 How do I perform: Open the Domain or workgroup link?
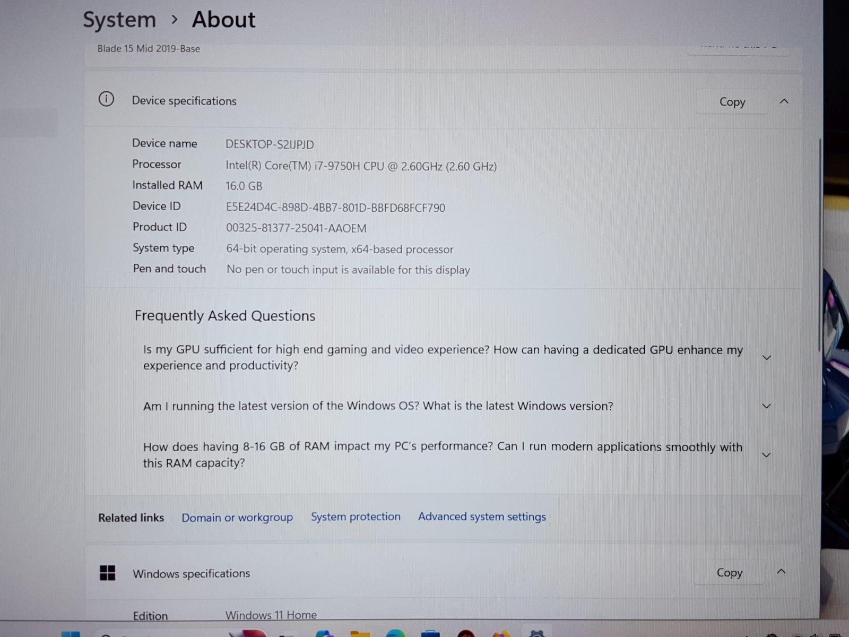pos(237,518)
